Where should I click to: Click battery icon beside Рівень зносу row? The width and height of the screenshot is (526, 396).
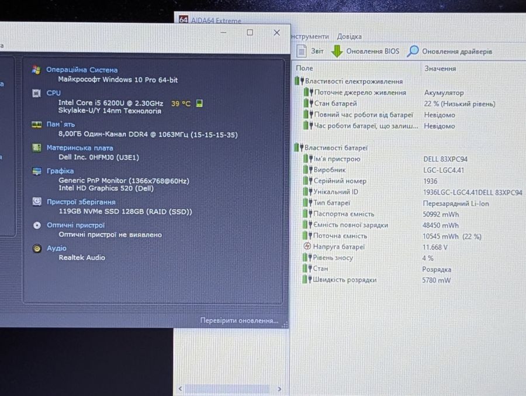coord(307,257)
